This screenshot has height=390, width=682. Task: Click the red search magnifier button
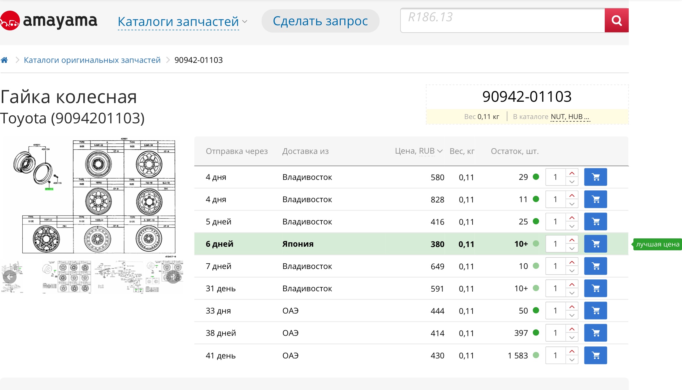coord(616,21)
